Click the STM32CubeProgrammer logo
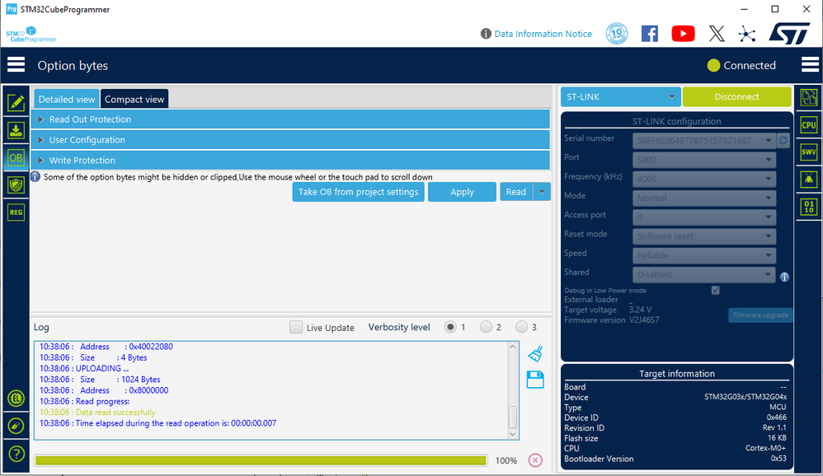This screenshot has height=476, width=823. 31,34
